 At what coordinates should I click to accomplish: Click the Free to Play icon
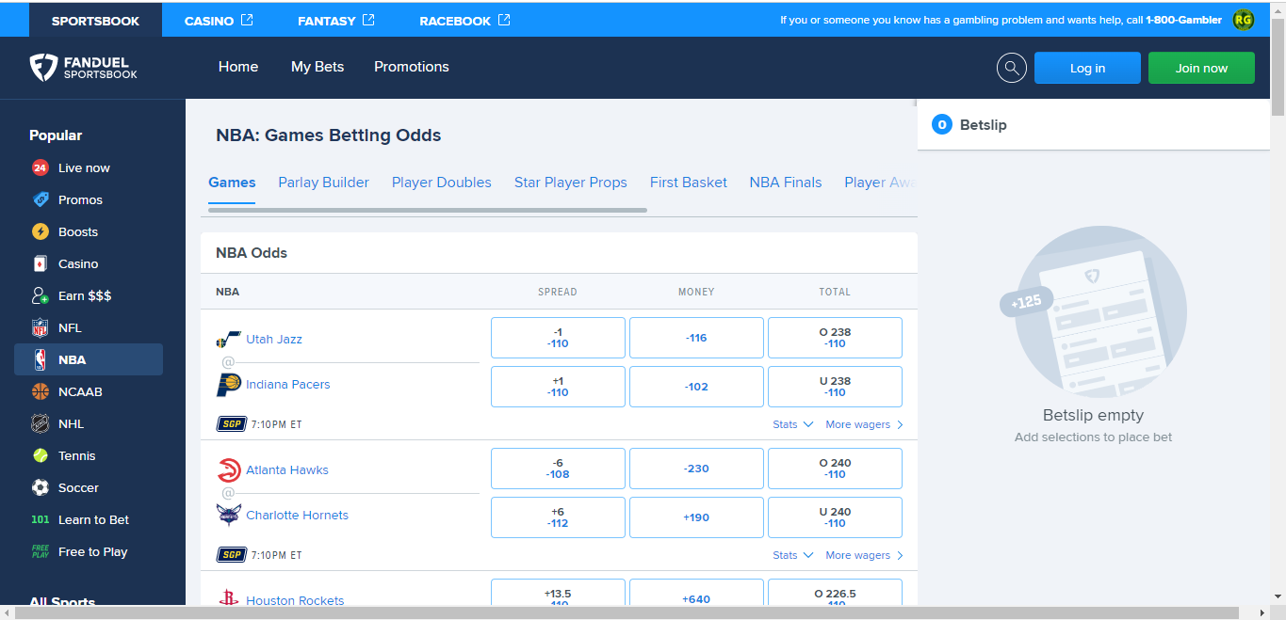[x=40, y=551]
